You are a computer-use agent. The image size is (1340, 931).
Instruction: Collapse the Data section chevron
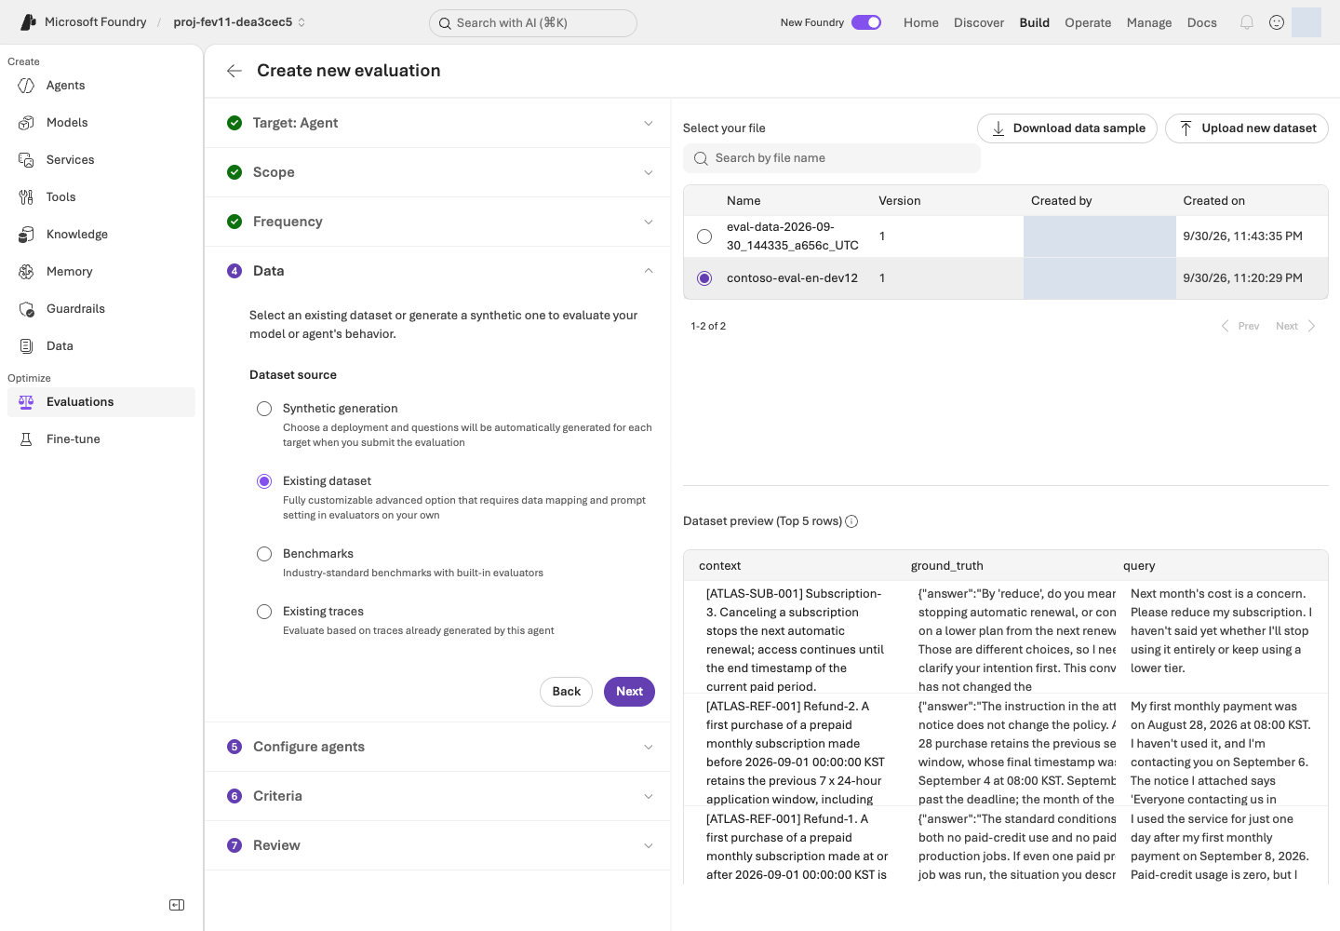coord(649,271)
